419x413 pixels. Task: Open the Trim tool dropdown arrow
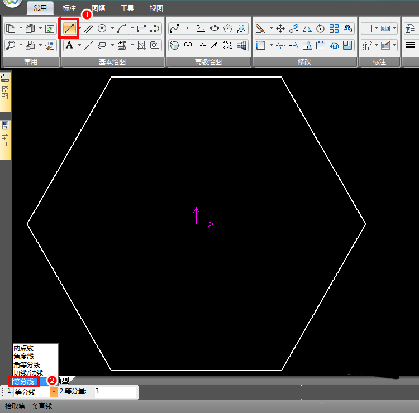[x=271, y=45]
